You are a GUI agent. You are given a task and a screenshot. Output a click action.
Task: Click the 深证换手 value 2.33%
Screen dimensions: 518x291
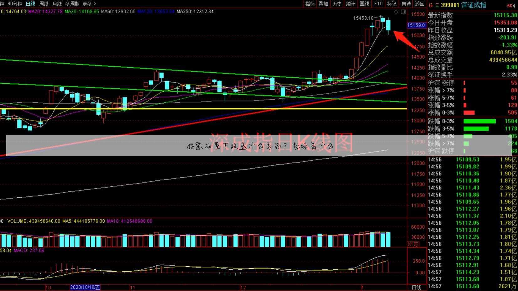(x=509, y=75)
